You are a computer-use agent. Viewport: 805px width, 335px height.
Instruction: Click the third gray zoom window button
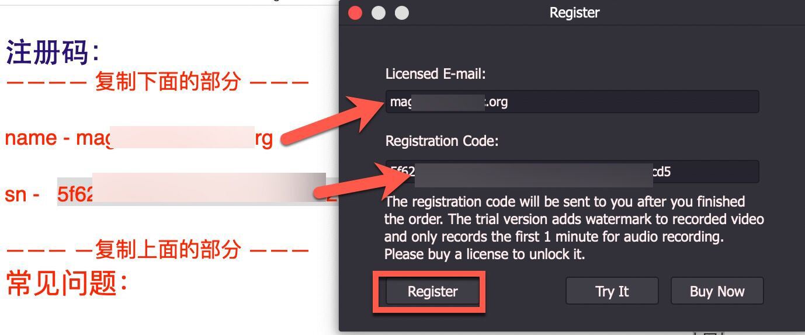point(402,12)
